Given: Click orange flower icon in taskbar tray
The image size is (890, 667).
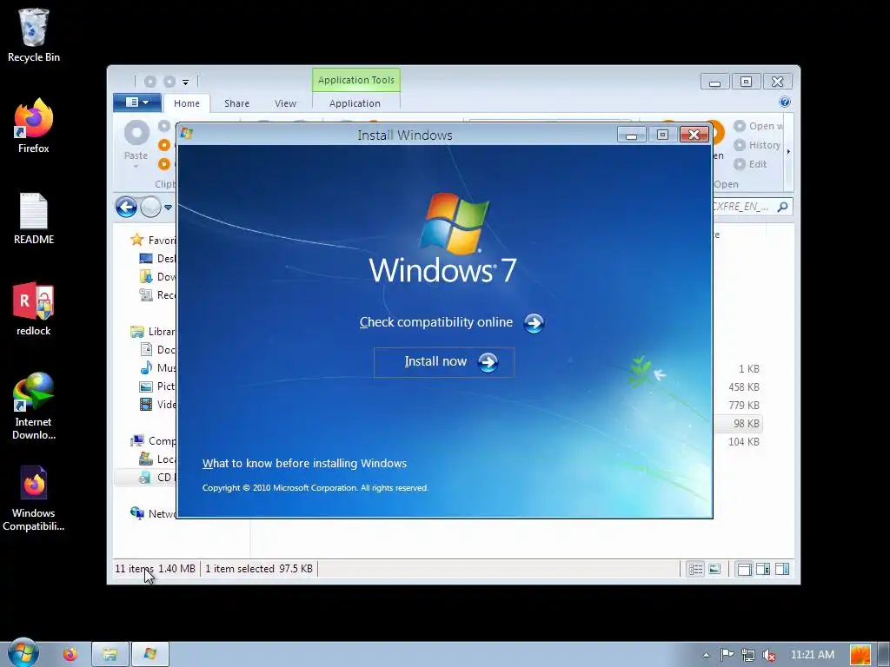Looking at the screenshot, I should [860, 655].
